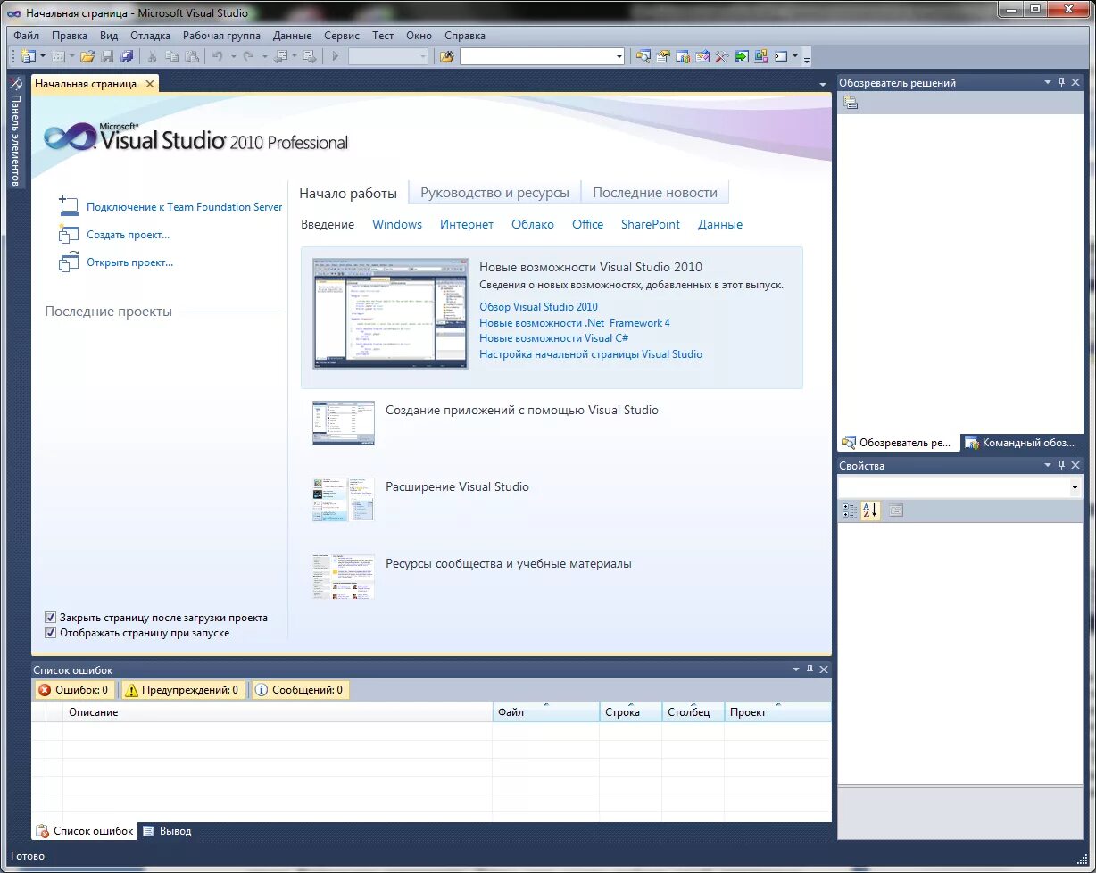The image size is (1096, 873).
Task: Open the Find combo box dropdown arrow
Action: 619,56
